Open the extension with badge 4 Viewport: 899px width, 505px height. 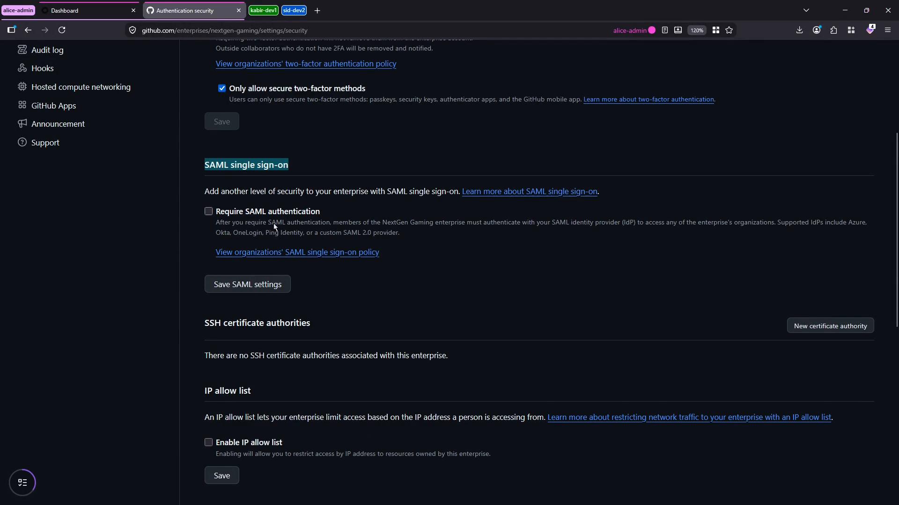(x=870, y=29)
